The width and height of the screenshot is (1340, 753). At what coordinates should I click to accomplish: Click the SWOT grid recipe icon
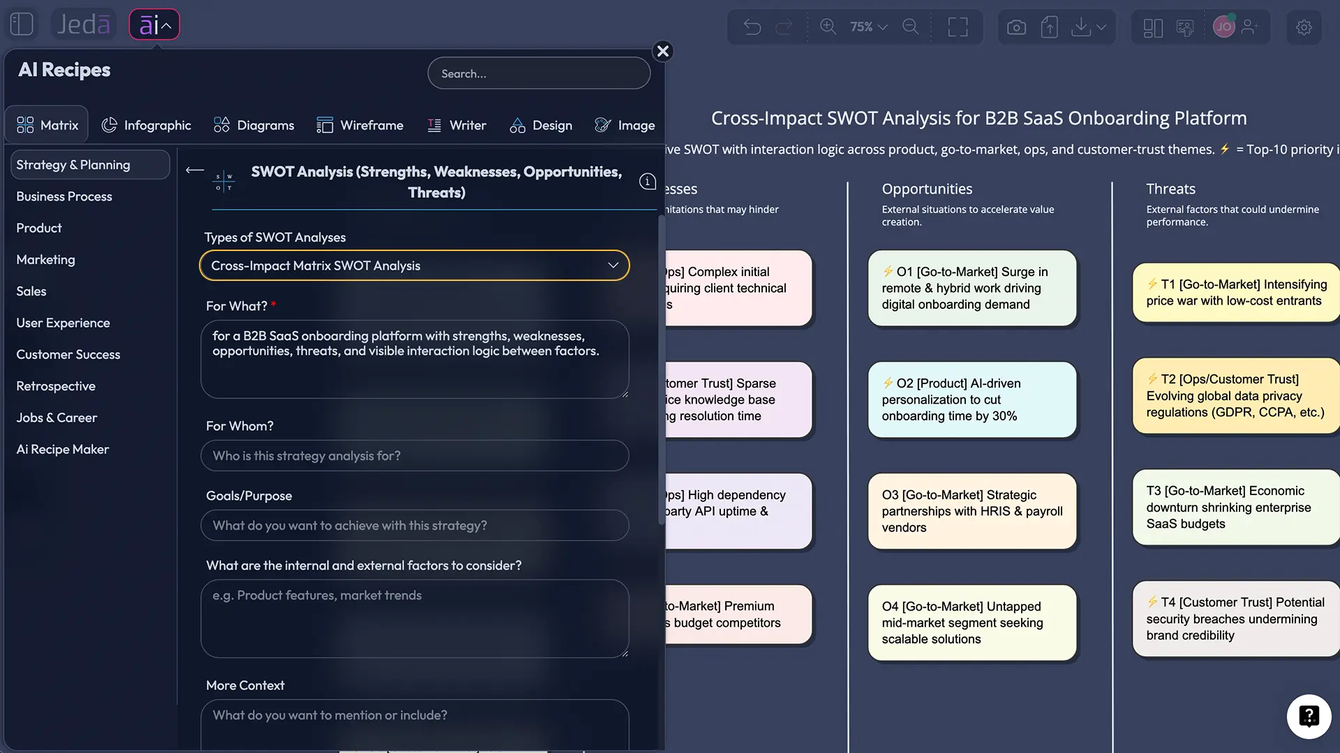[223, 181]
